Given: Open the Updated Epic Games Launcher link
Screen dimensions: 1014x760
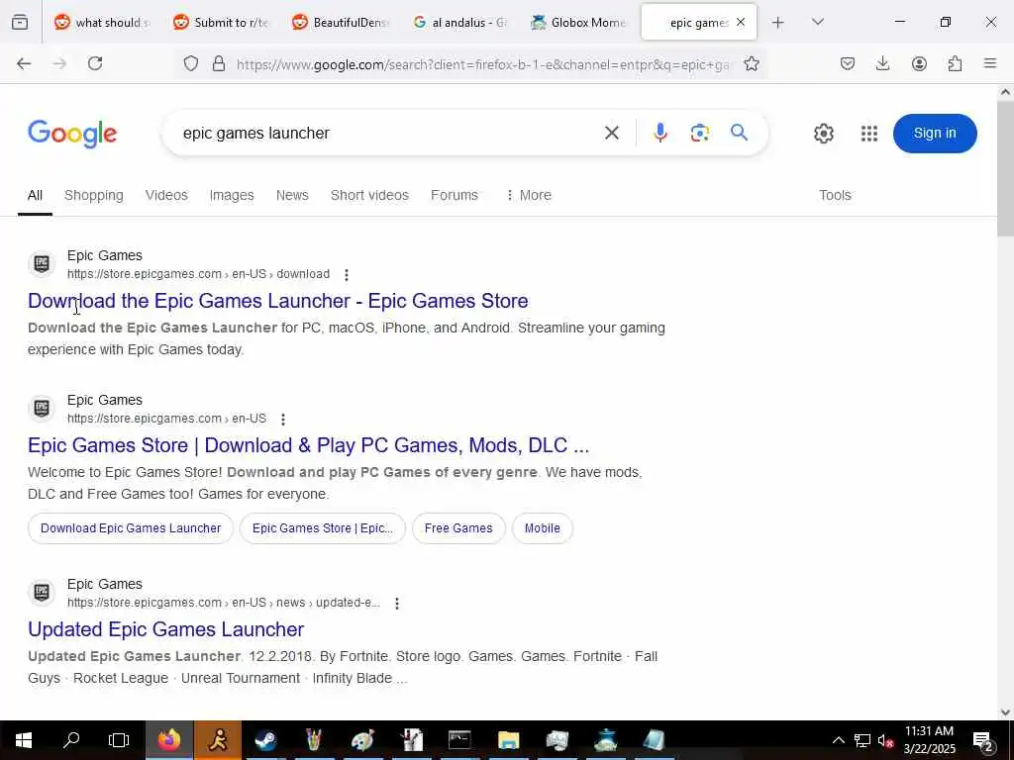Looking at the screenshot, I should 165,629.
